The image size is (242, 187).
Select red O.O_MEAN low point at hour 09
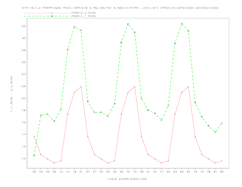(54, 163)
